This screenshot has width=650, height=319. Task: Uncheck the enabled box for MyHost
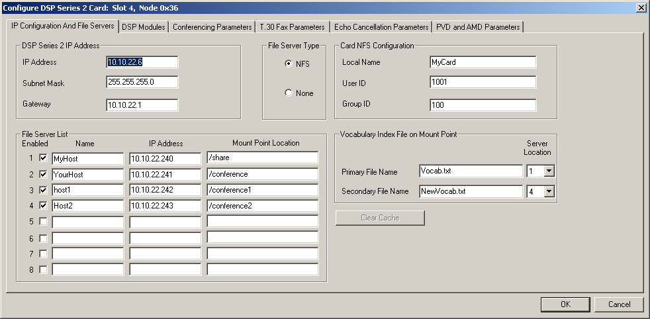43,159
